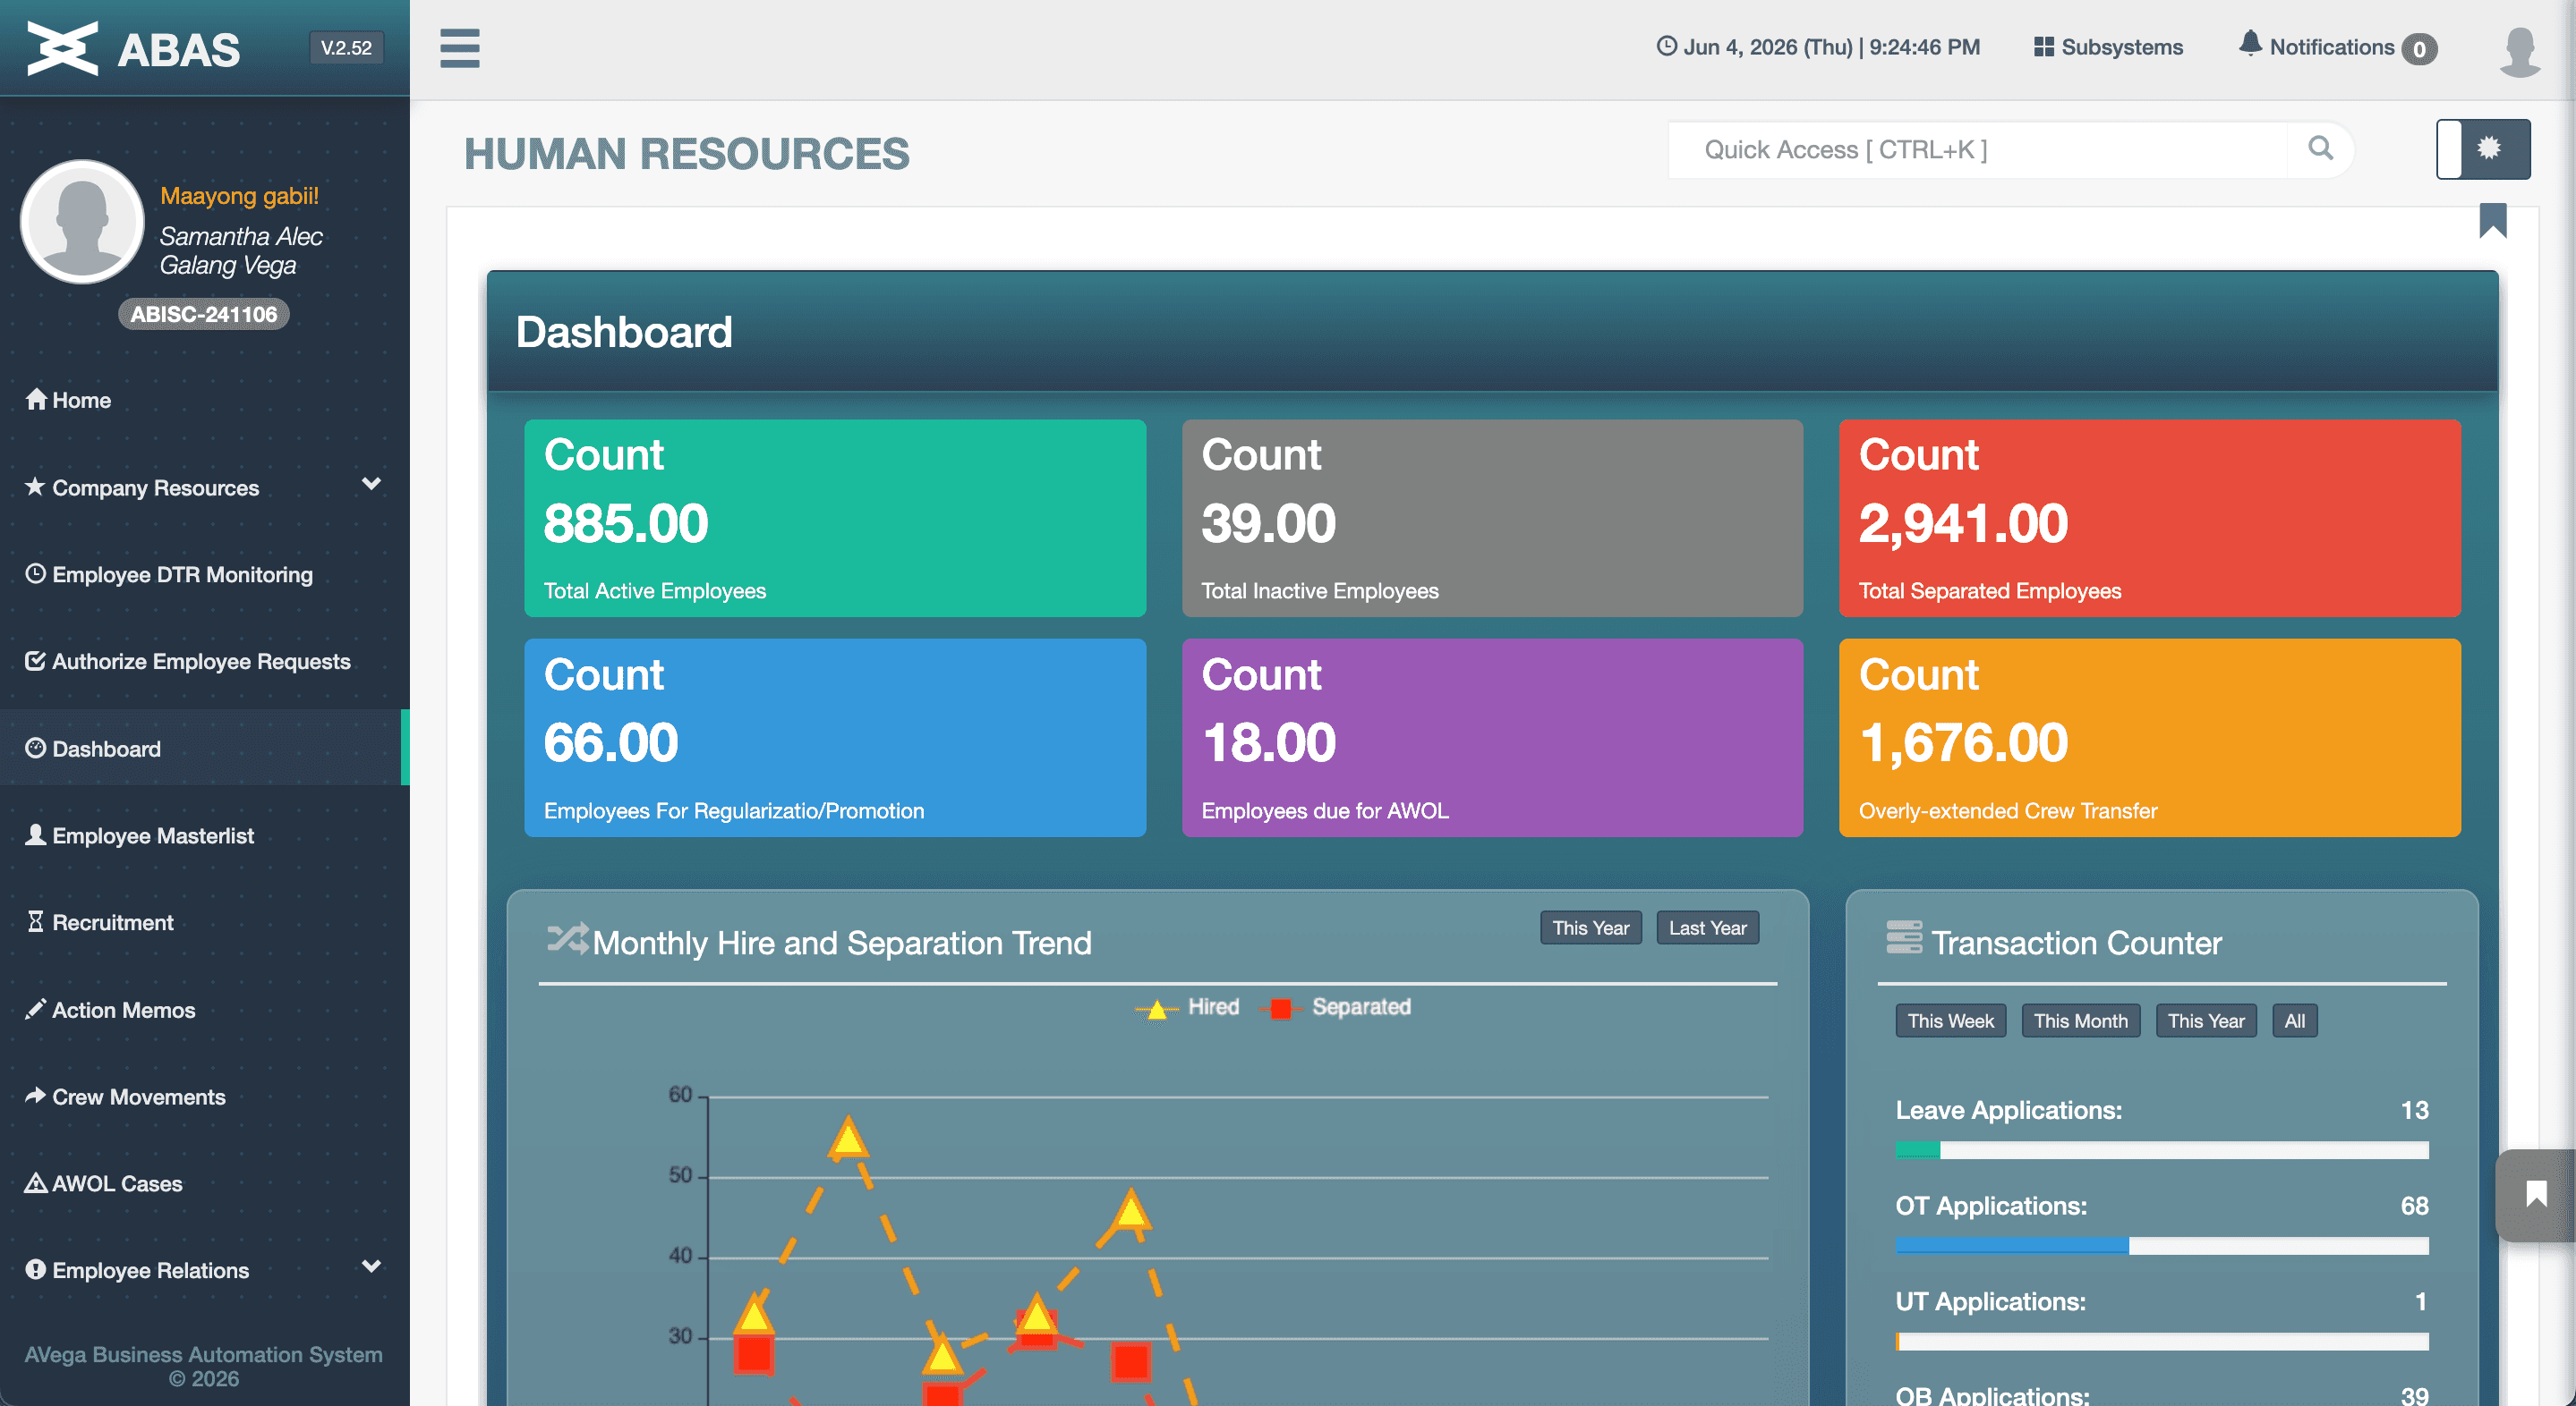Click the Leave Applications count 13

click(x=2414, y=1109)
